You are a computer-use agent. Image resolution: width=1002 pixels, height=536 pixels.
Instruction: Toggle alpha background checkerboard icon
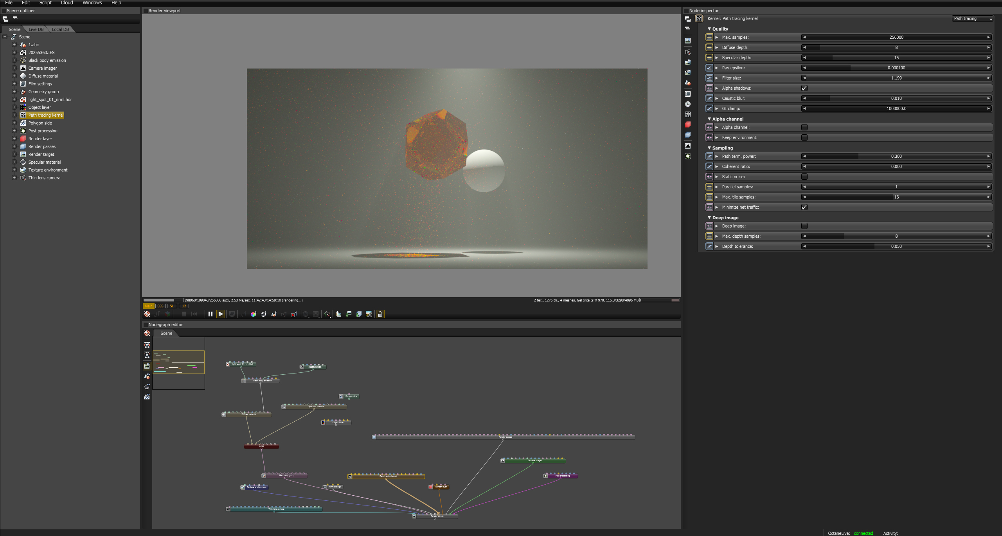pyautogui.click(x=369, y=314)
